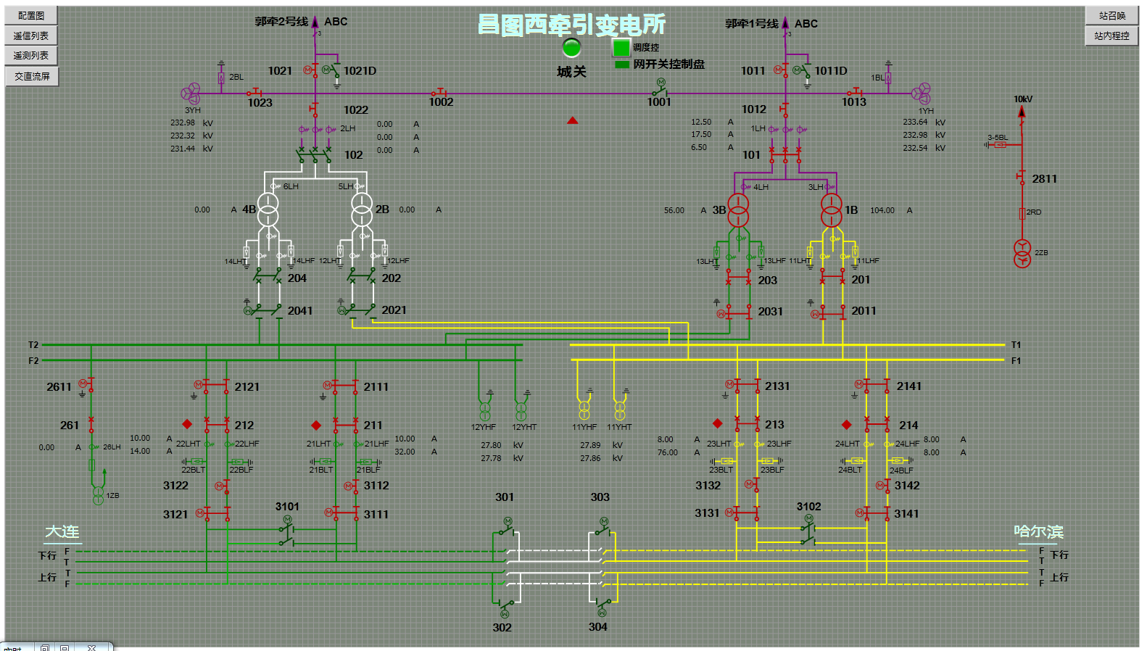Click the 站召唤 button
This screenshot has width=1147, height=651.
[x=1111, y=15]
